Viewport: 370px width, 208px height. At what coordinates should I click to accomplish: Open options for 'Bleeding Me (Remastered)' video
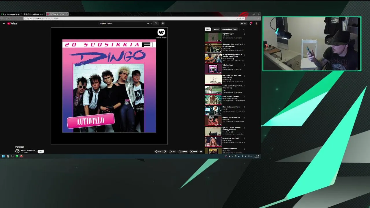(x=245, y=118)
